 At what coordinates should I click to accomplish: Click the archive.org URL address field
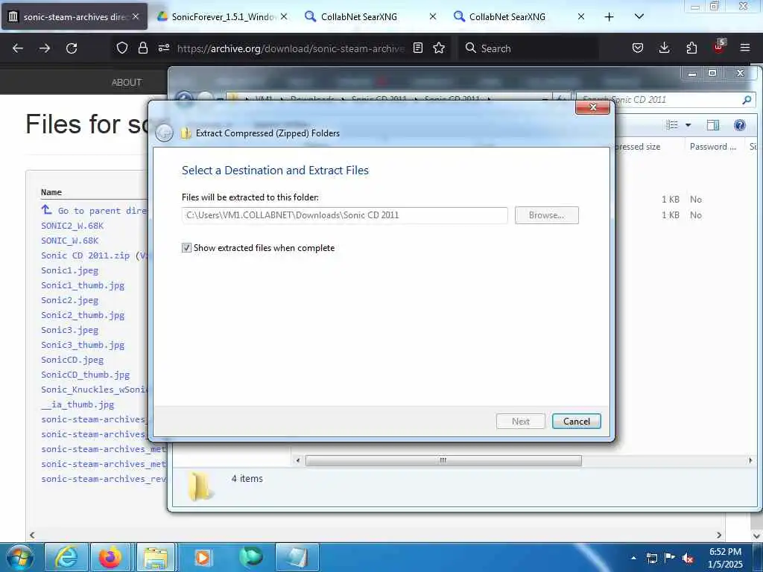coord(291,48)
